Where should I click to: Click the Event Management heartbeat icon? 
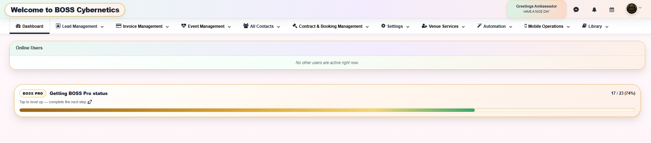tap(184, 26)
